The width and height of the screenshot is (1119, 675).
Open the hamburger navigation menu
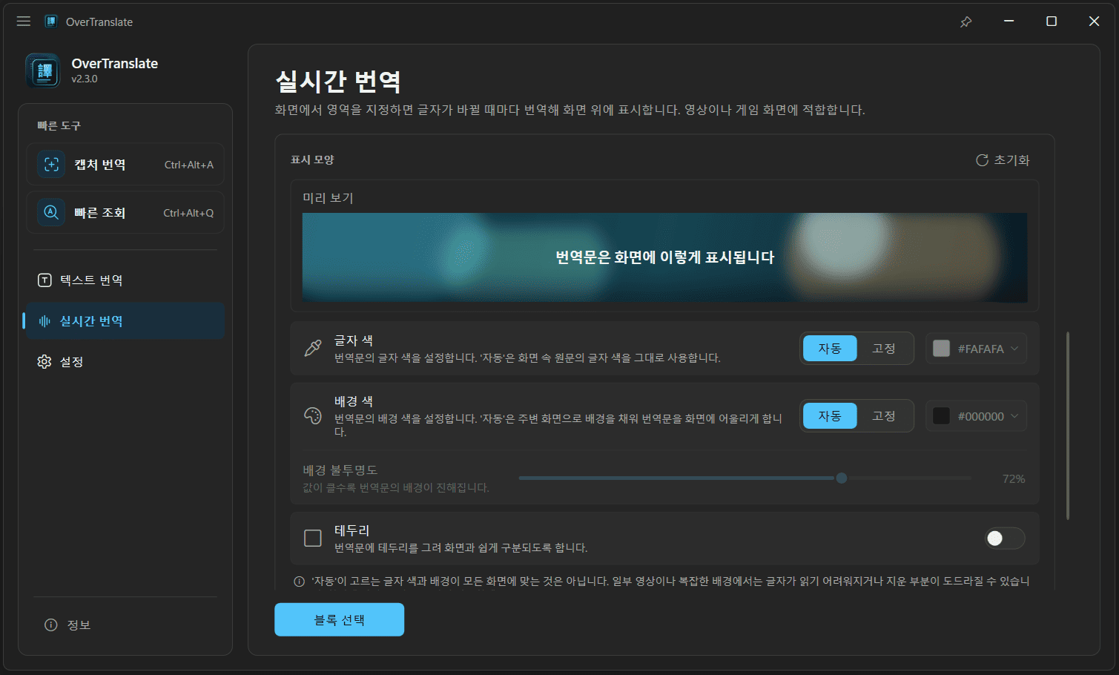[x=24, y=22]
